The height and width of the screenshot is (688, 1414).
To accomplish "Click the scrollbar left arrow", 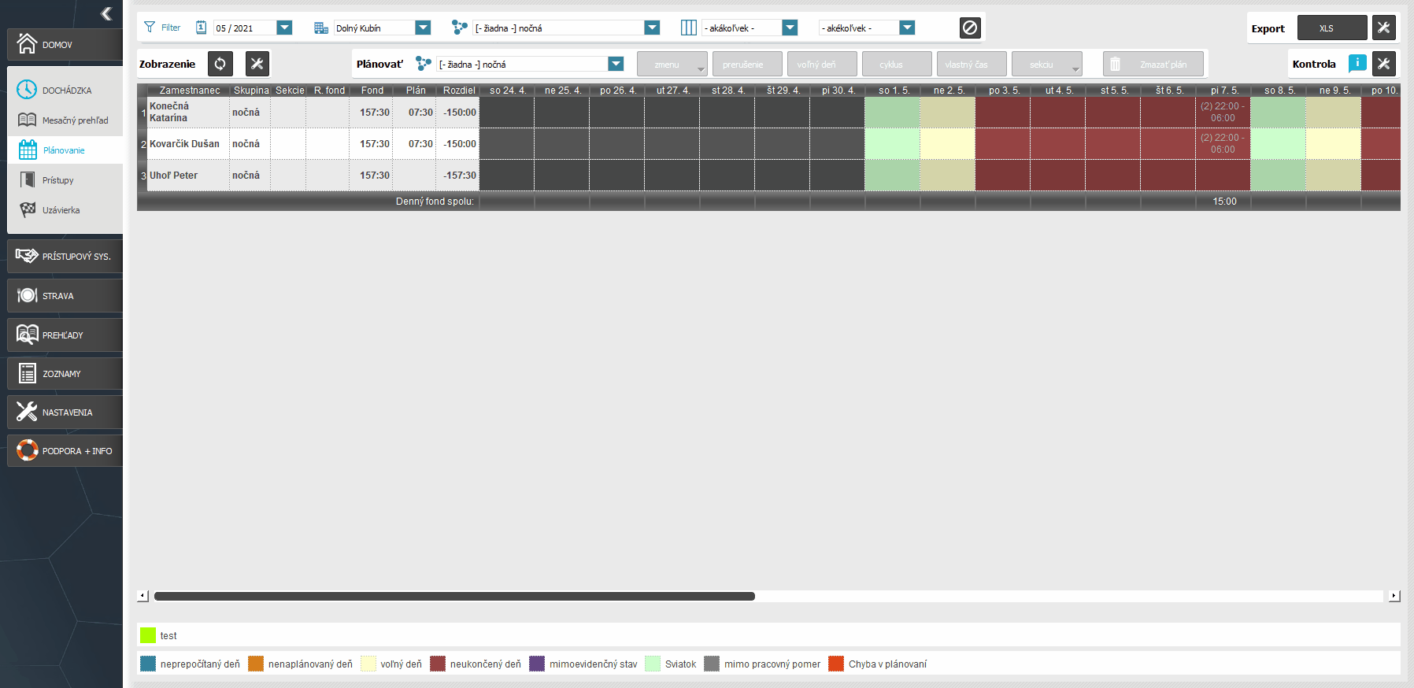I will pos(143,596).
